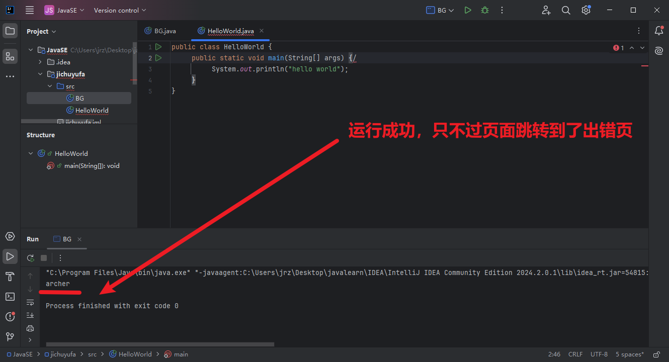Jump to the previous highlighted error arrow

pyautogui.click(x=632, y=48)
